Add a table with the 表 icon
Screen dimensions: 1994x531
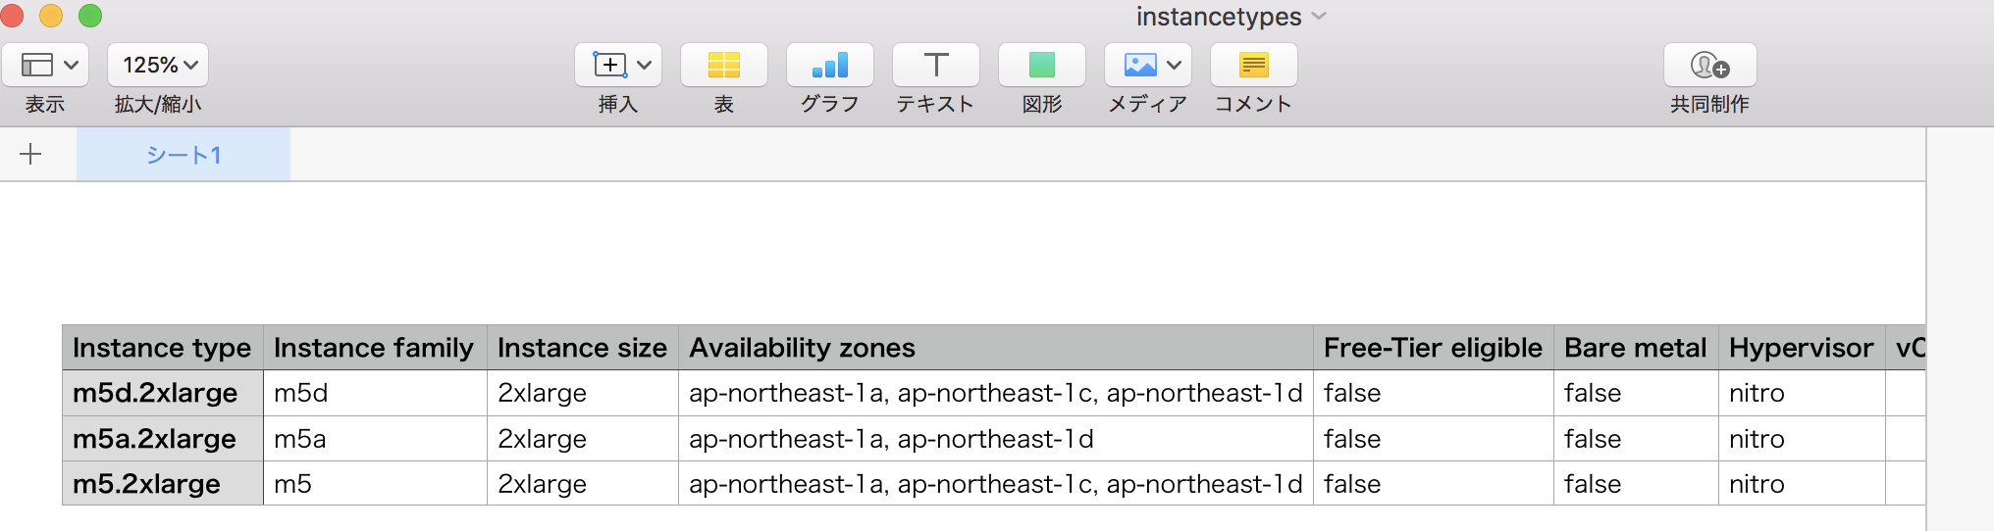[724, 66]
